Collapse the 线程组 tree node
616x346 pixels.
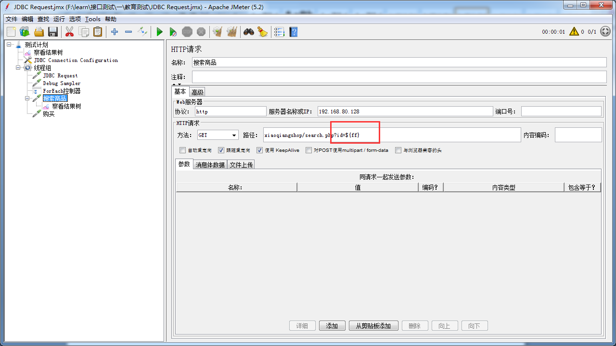click(18, 68)
